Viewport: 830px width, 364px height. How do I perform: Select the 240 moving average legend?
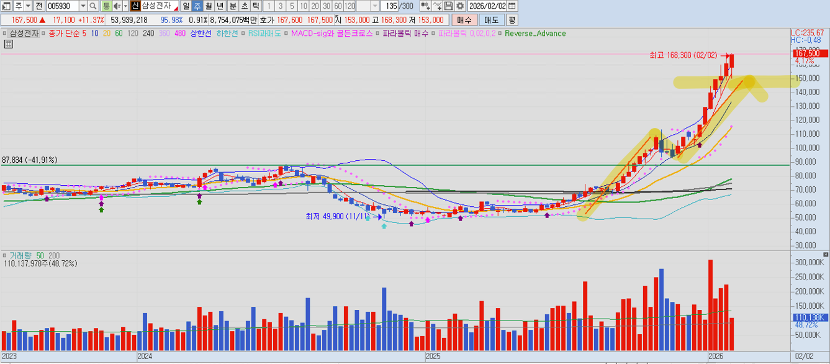tap(148, 33)
